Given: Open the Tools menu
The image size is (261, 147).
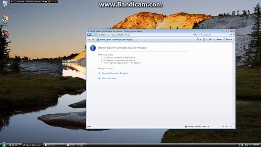Looking at the screenshot, I should 228,39.
